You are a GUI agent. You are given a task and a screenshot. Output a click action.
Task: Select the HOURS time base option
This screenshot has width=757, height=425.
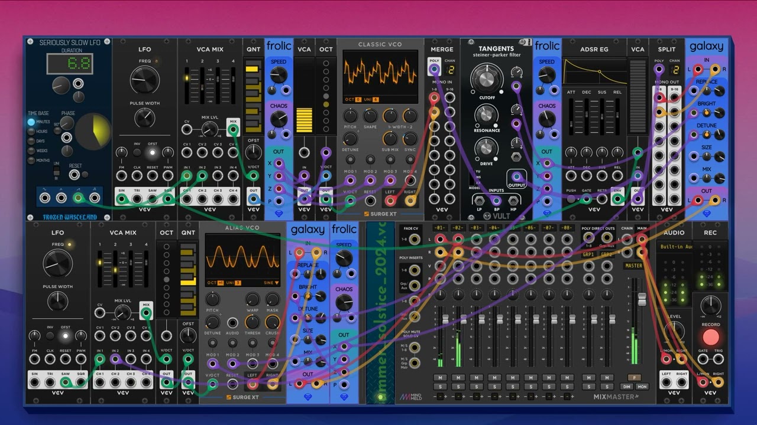point(31,132)
